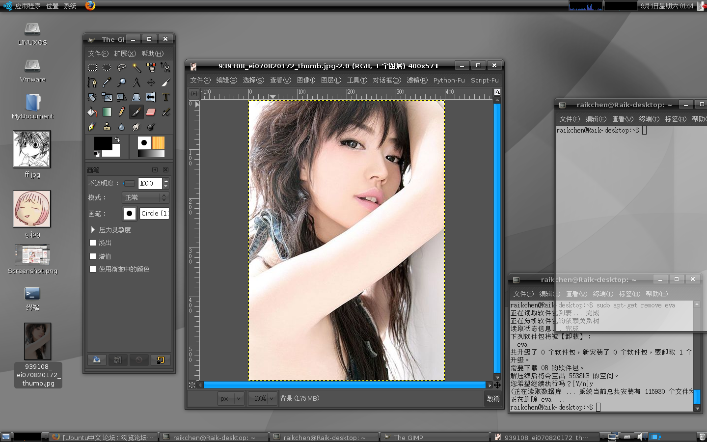Open the 扩展 menu in toolbox

[x=125, y=54]
